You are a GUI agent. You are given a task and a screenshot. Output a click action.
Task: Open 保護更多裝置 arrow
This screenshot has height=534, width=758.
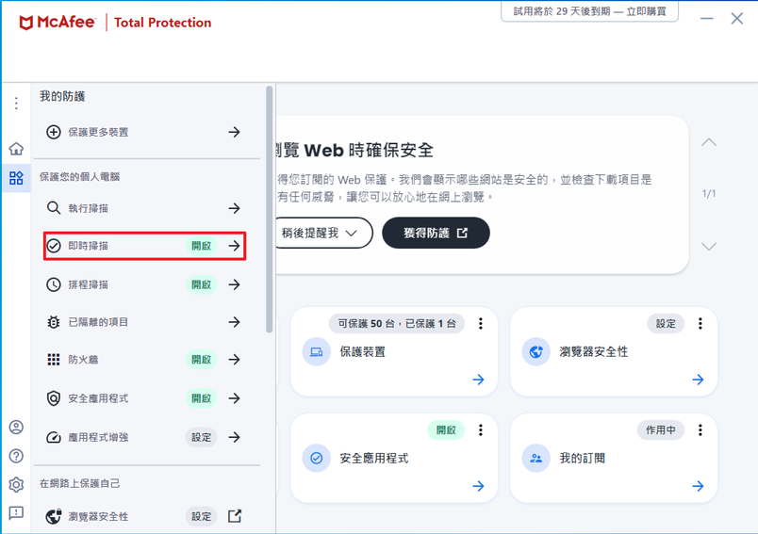(235, 132)
